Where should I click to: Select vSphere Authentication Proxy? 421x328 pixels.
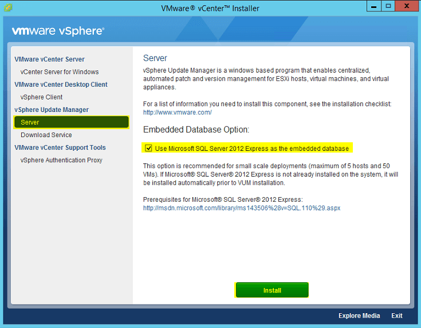(x=61, y=160)
